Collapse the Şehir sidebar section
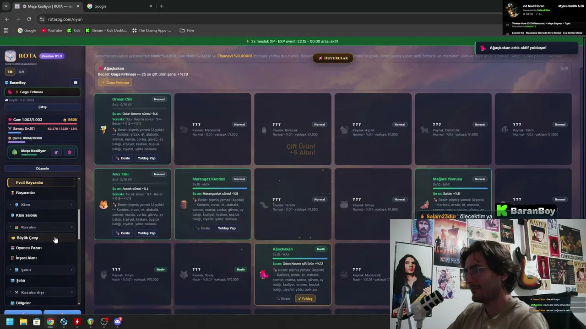 pos(41,270)
